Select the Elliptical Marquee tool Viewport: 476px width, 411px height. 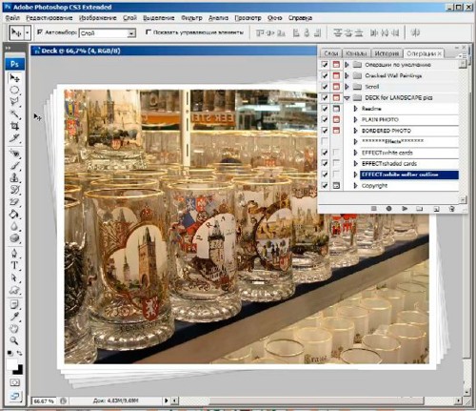coord(14,90)
